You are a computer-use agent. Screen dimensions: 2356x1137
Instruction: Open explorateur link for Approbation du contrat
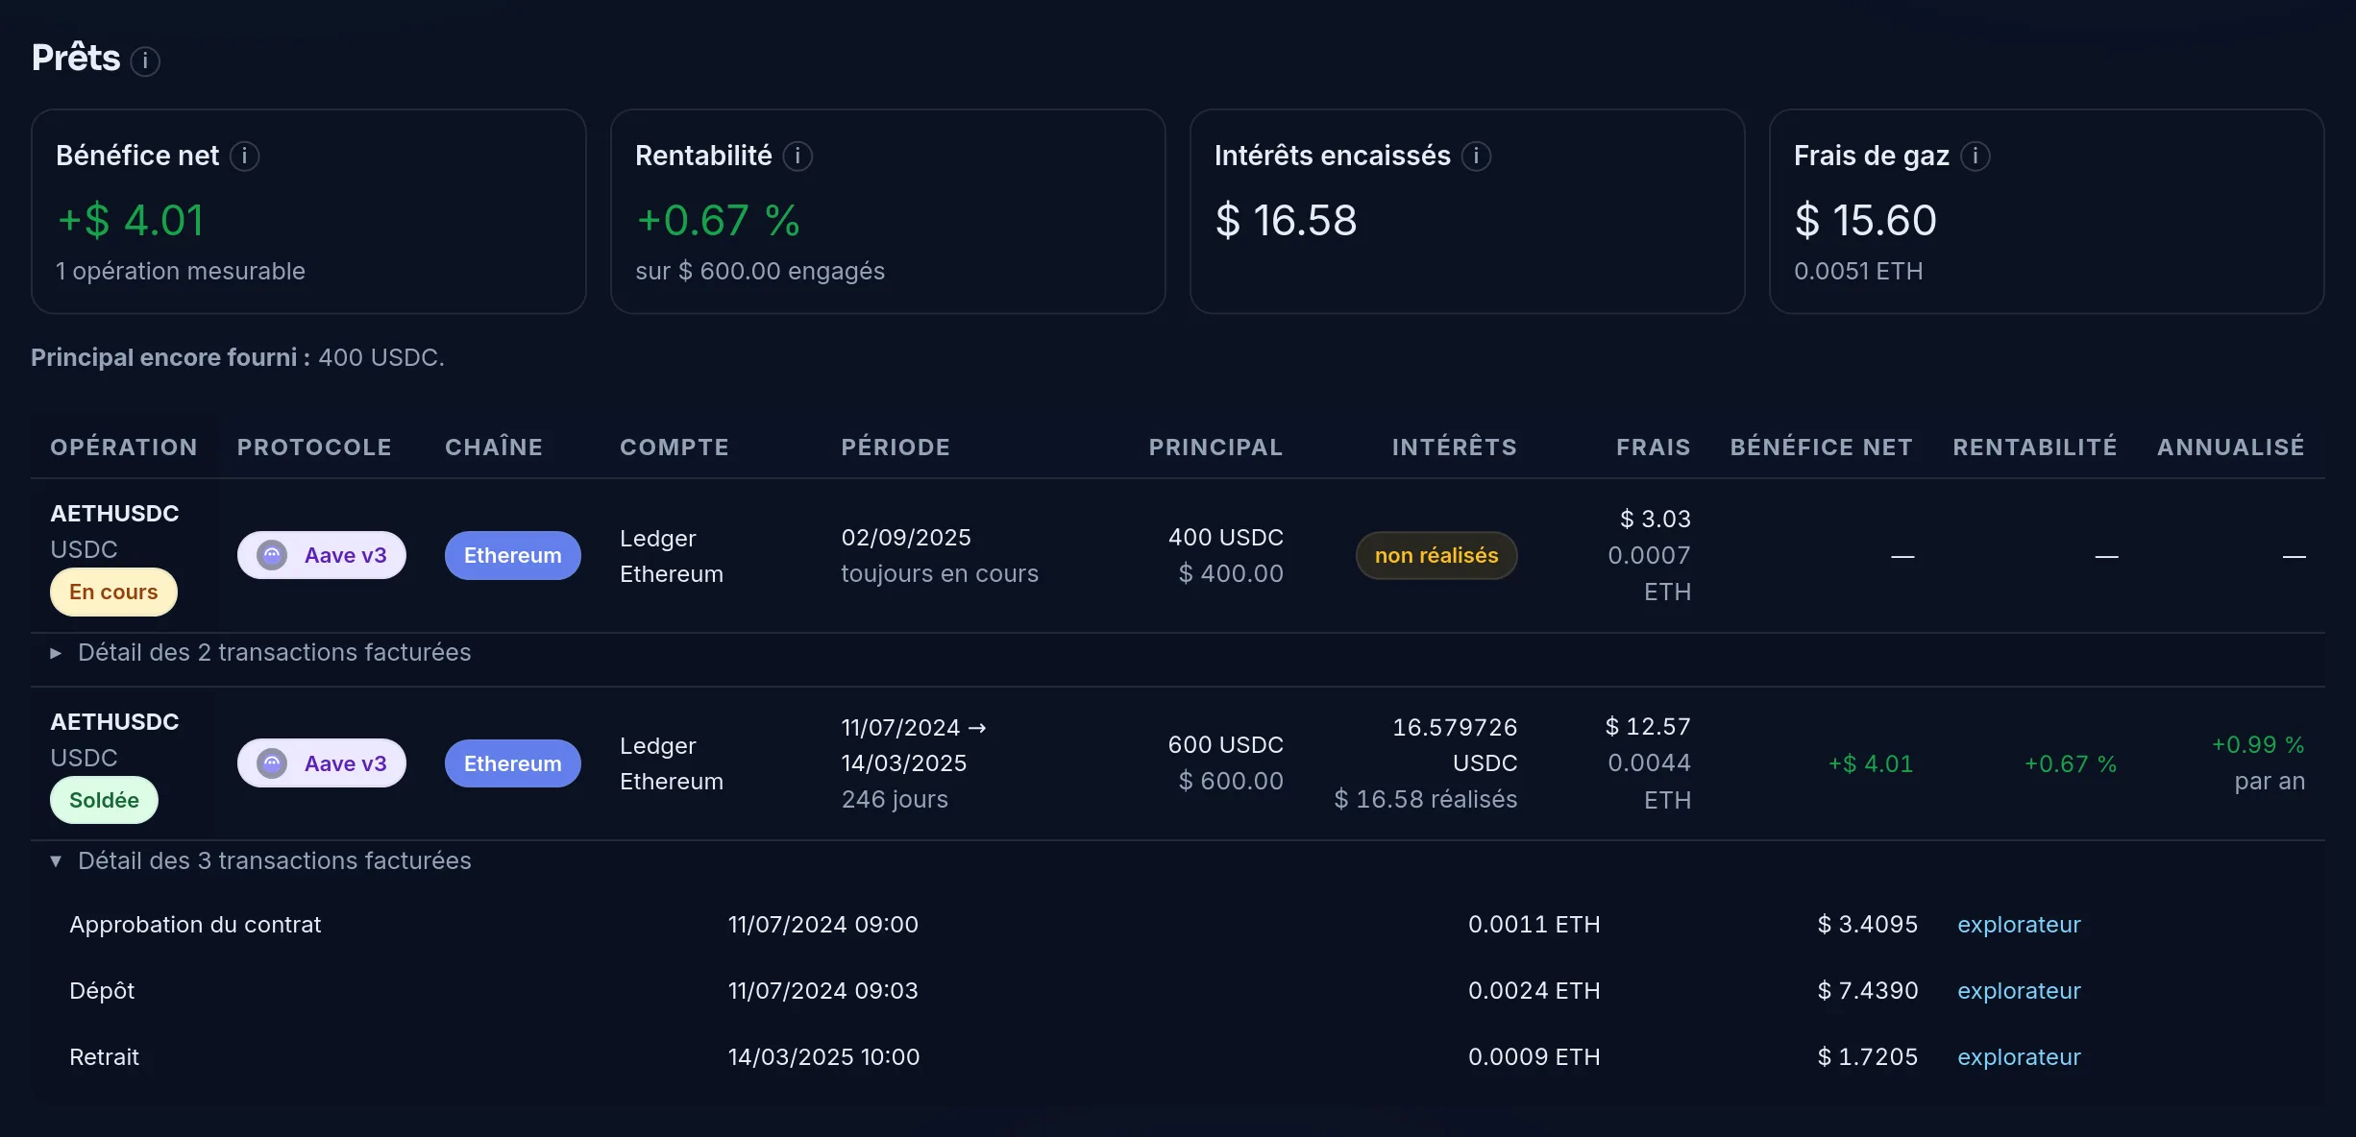(2019, 925)
